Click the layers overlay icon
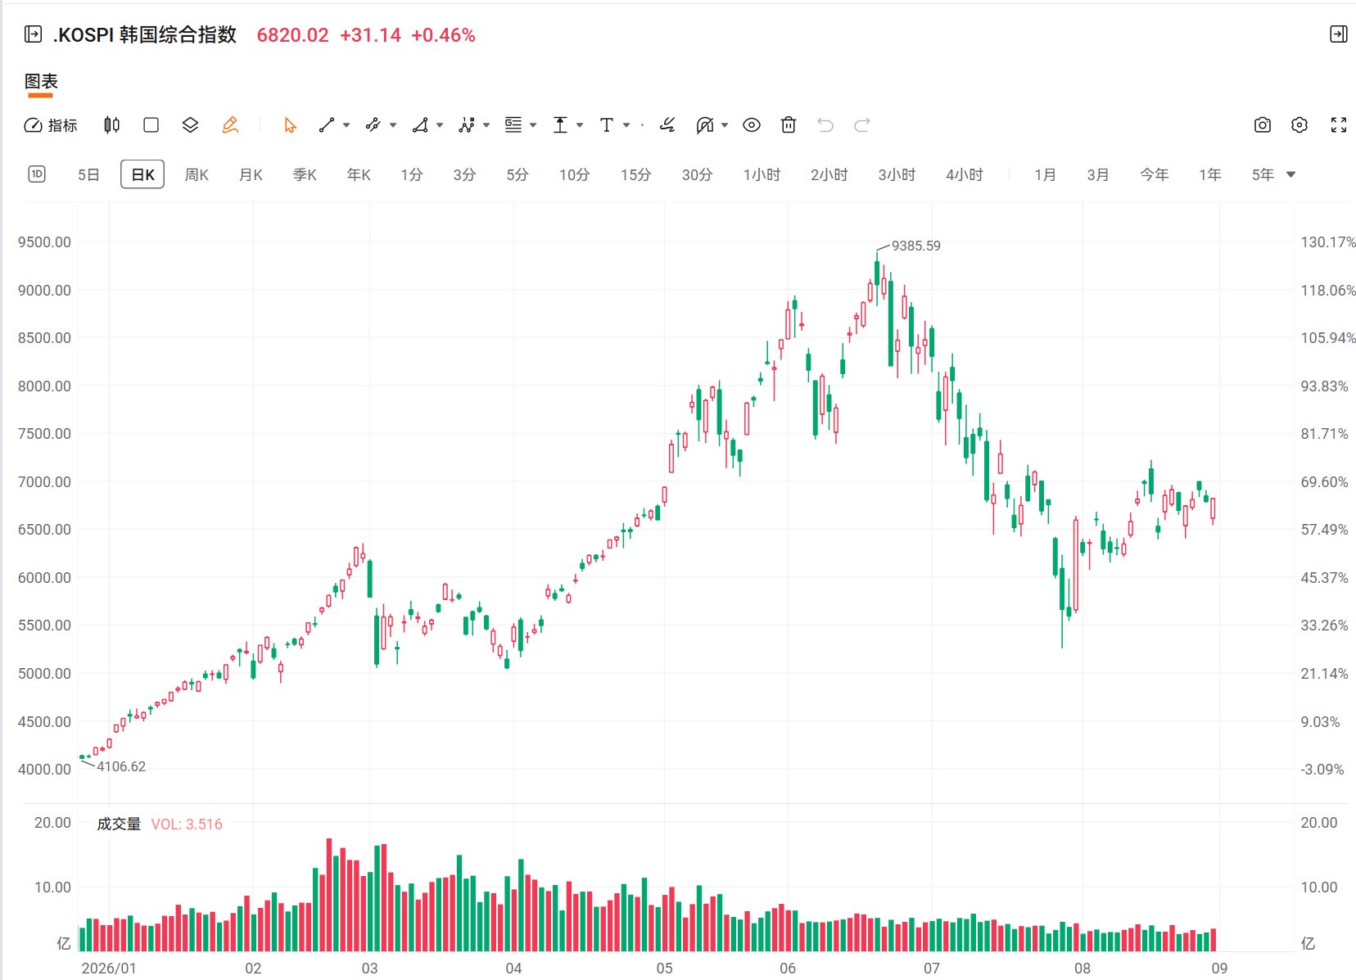 [x=190, y=125]
